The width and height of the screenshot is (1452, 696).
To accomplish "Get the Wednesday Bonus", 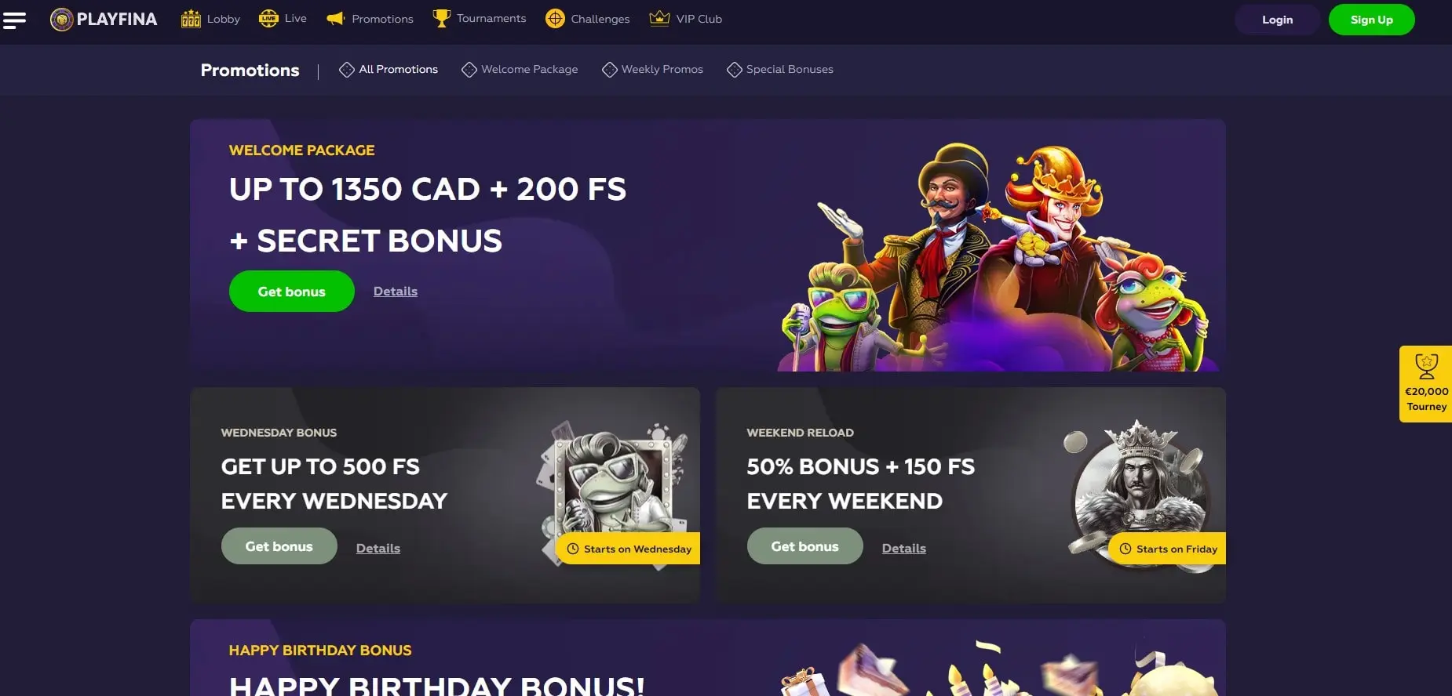I will tap(279, 546).
